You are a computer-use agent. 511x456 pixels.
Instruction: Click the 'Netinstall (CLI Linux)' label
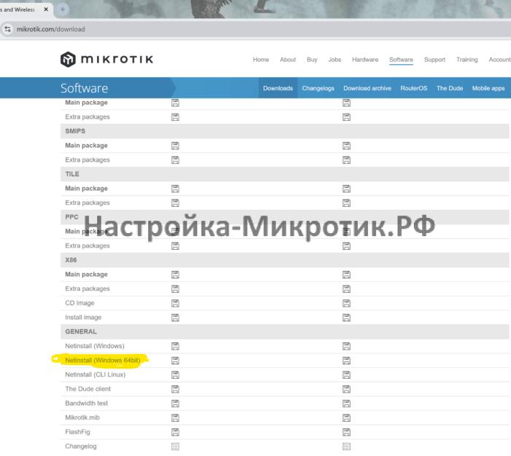(95, 374)
